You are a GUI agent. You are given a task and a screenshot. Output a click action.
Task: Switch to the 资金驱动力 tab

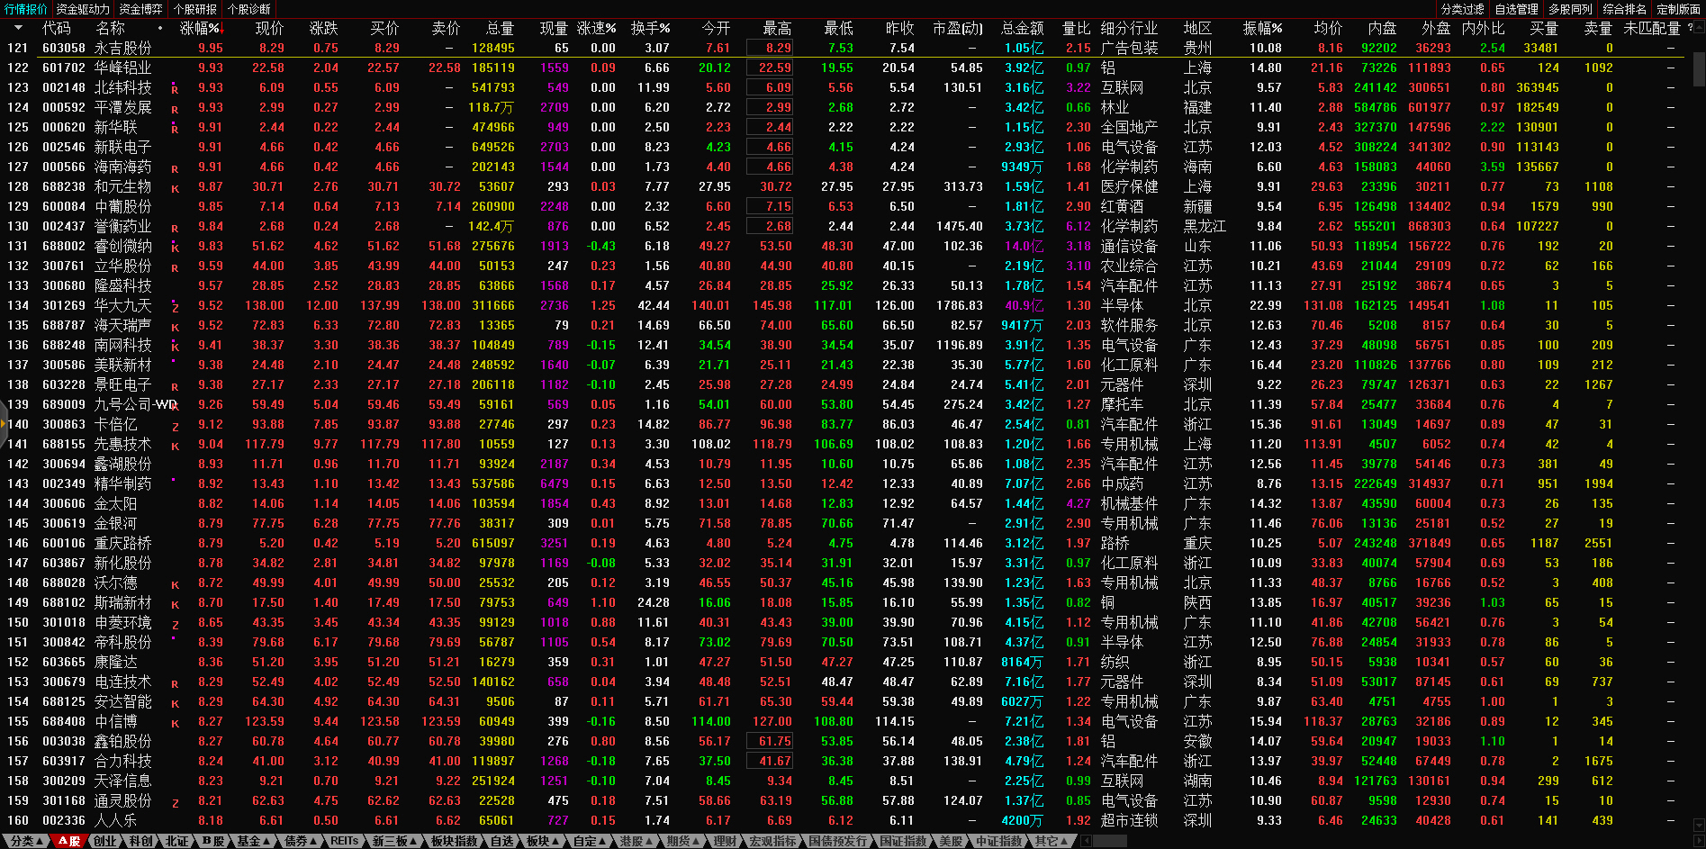click(x=83, y=9)
